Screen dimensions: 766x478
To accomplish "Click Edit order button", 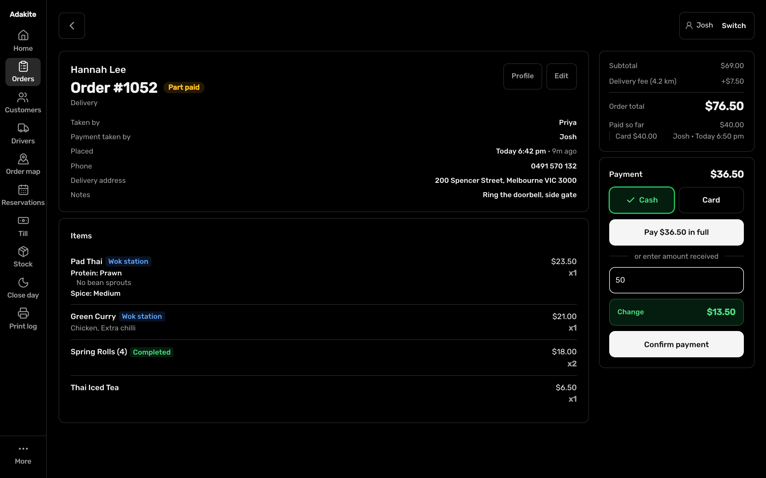I will point(561,76).
